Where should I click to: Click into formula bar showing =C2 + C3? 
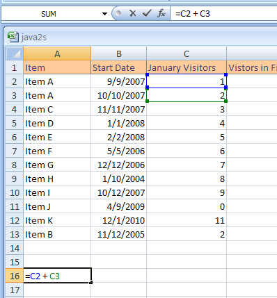coord(223,14)
